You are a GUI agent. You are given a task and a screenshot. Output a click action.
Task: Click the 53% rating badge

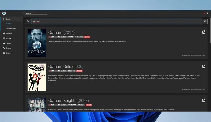pyautogui.click(x=52, y=105)
